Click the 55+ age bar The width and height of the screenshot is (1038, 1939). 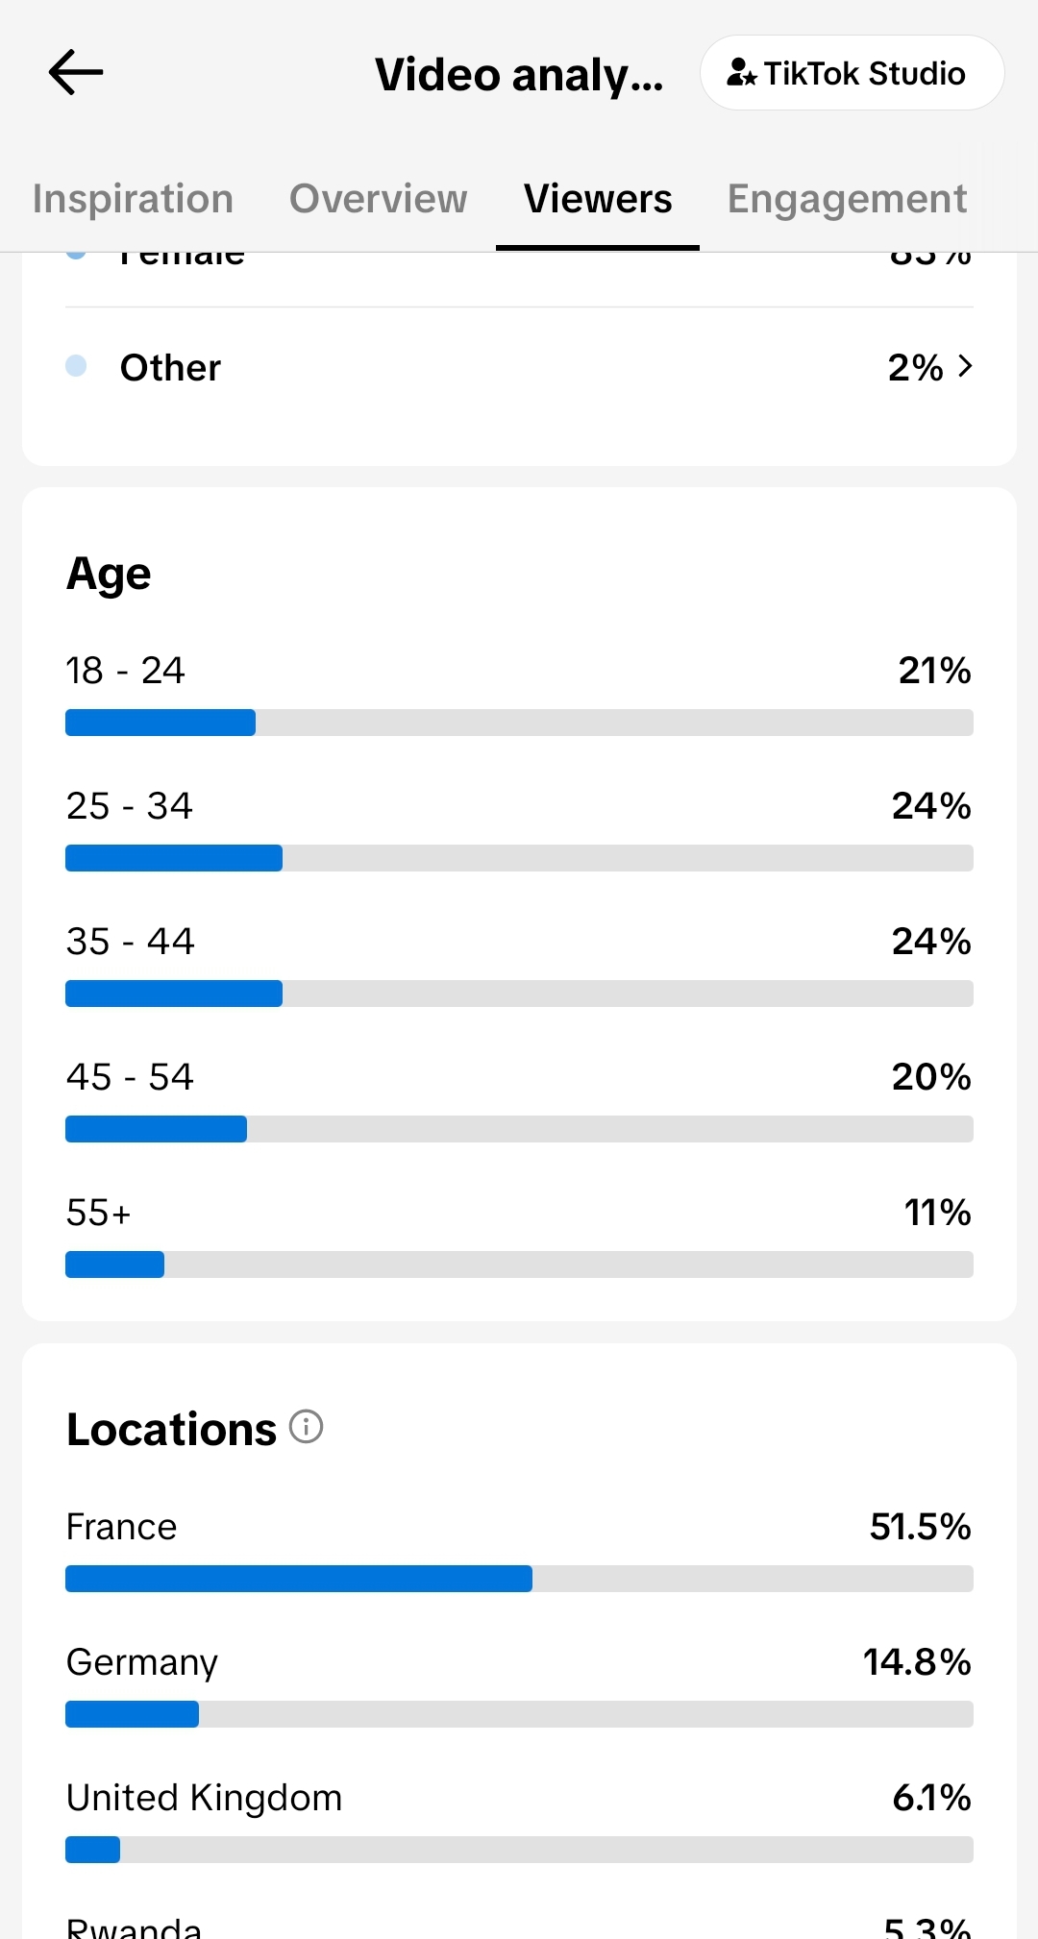point(519,1264)
